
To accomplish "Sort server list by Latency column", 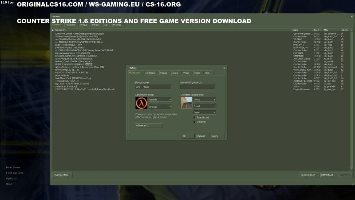I will [x=345, y=30].
